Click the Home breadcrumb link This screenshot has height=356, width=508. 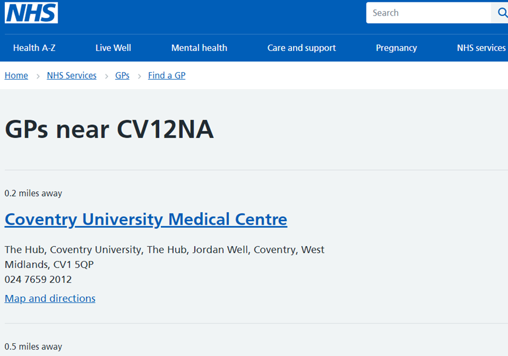pyautogui.click(x=16, y=76)
